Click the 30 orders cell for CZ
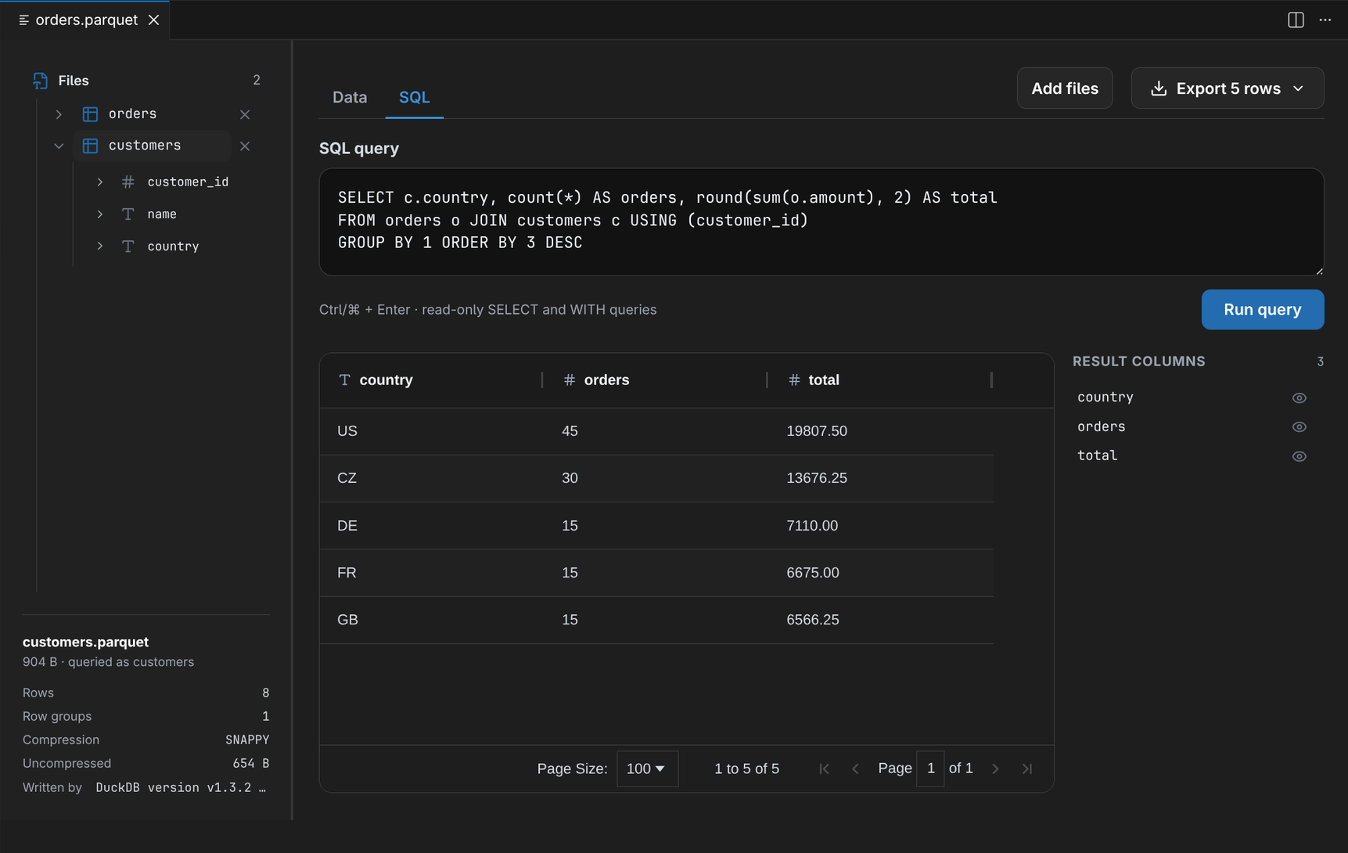This screenshot has height=853, width=1348. pyautogui.click(x=656, y=478)
